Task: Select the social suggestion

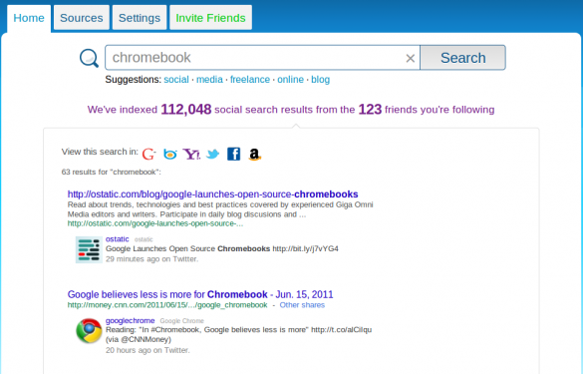Action: (176, 79)
